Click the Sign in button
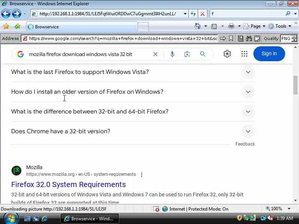 [x=269, y=54]
